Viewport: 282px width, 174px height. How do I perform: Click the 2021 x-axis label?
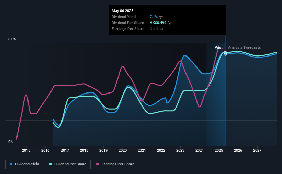pos(142,150)
